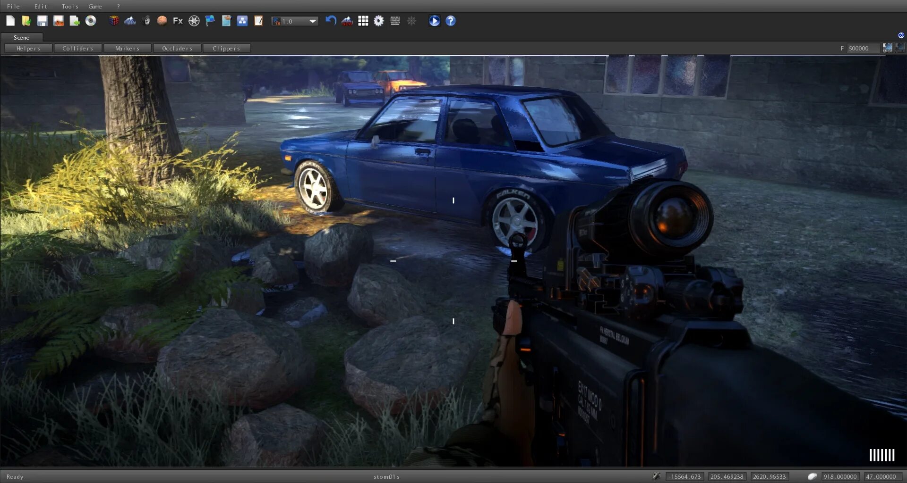Viewport: 907px width, 483px height.
Task: Open the Game menu
Action: pyautogui.click(x=95, y=6)
